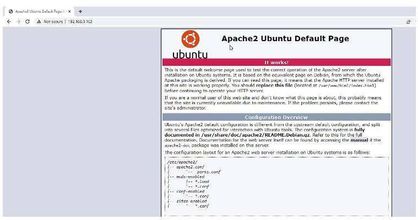
Task: Click ports.conf in the config tree
Action: click(209, 172)
